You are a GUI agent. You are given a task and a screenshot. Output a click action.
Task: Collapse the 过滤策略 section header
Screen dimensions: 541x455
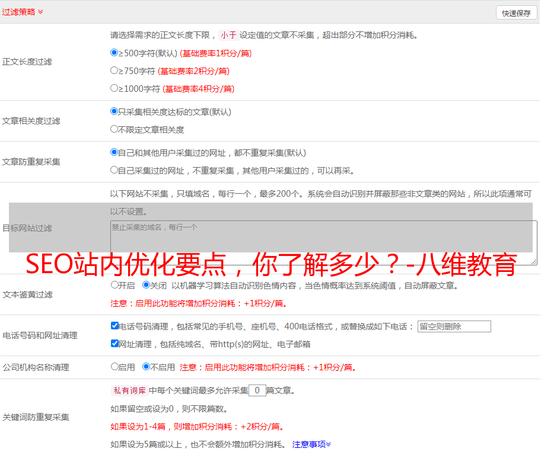pos(23,12)
